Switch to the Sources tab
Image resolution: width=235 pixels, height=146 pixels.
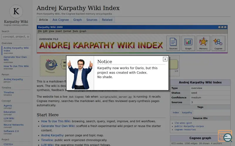(x=92, y=20)
